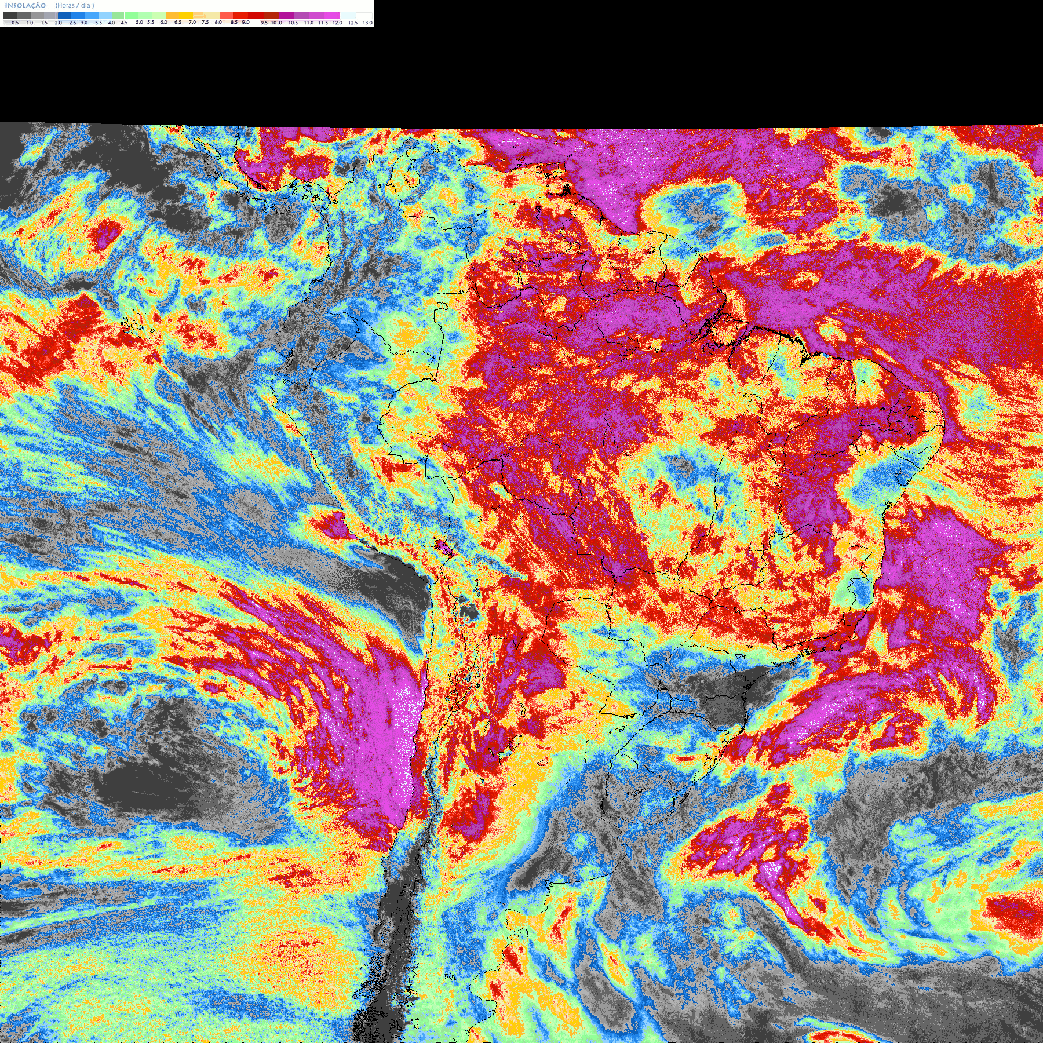Click the '13.0' legend value
Screen dimensions: 1043x1043
368,23
